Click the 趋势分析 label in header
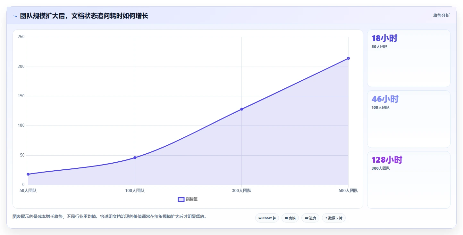463x235 pixels. click(x=441, y=15)
